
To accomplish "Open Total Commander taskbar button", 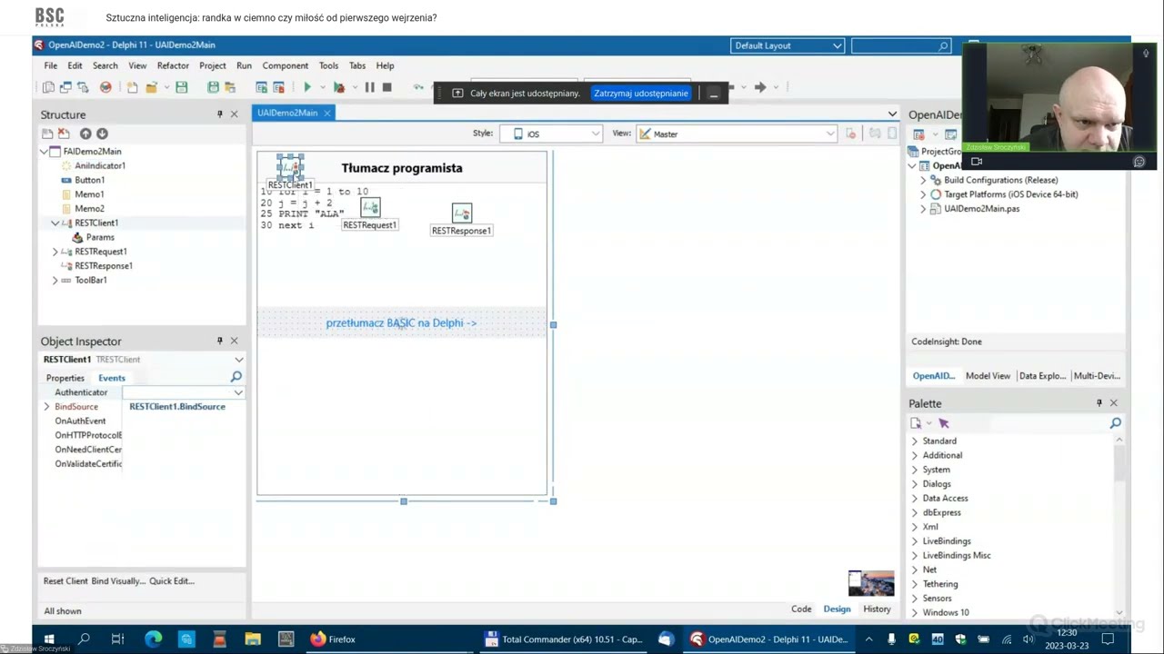I will click(565, 639).
